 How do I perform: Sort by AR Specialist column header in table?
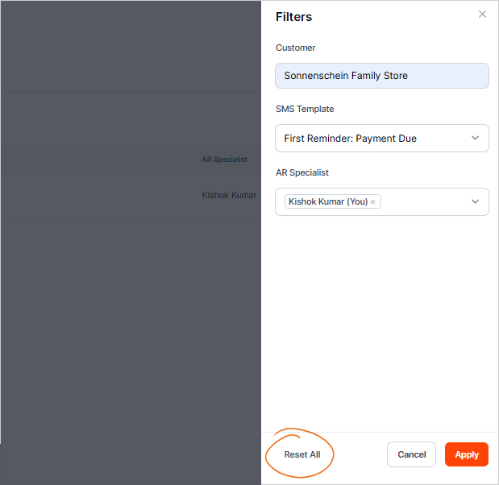click(x=224, y=160)
